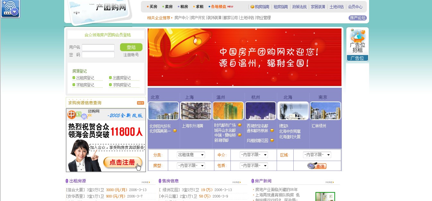
Task: Open the 房型 dropdown
Action: (191, 166)
